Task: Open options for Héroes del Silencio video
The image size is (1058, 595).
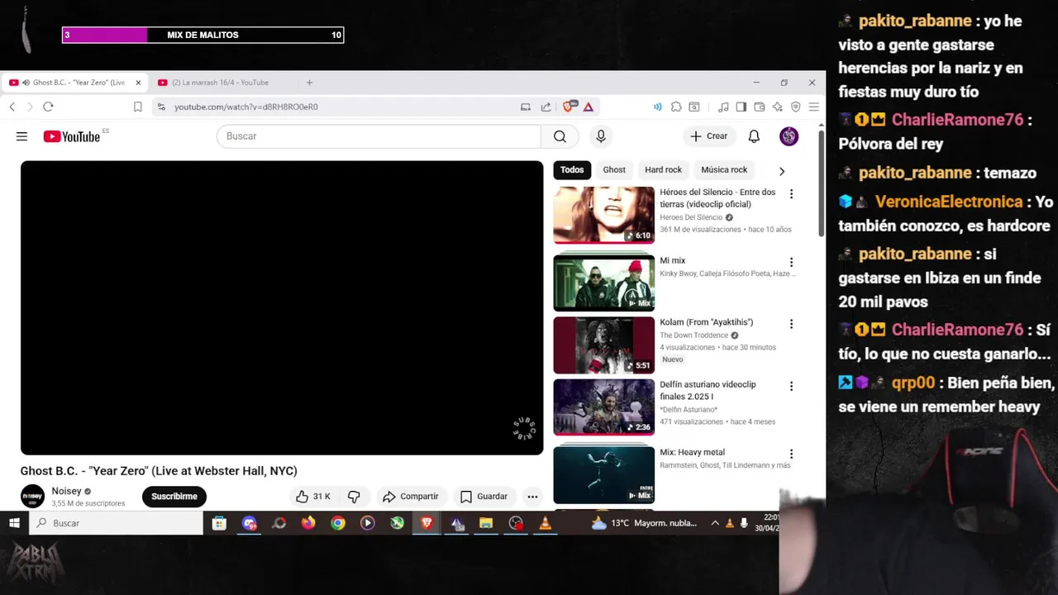Action: 791,194
